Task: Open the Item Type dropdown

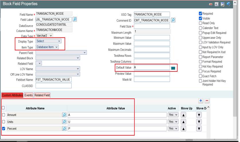Action: [47, 47]
